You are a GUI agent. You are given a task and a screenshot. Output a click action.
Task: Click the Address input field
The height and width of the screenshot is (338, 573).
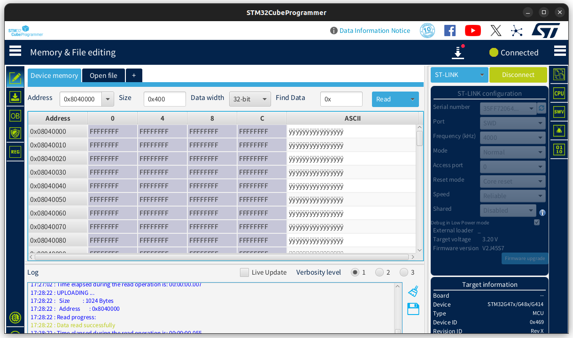point(81,99)
